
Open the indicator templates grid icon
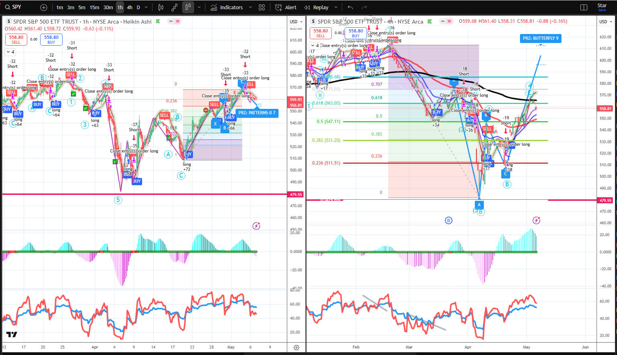262,8
